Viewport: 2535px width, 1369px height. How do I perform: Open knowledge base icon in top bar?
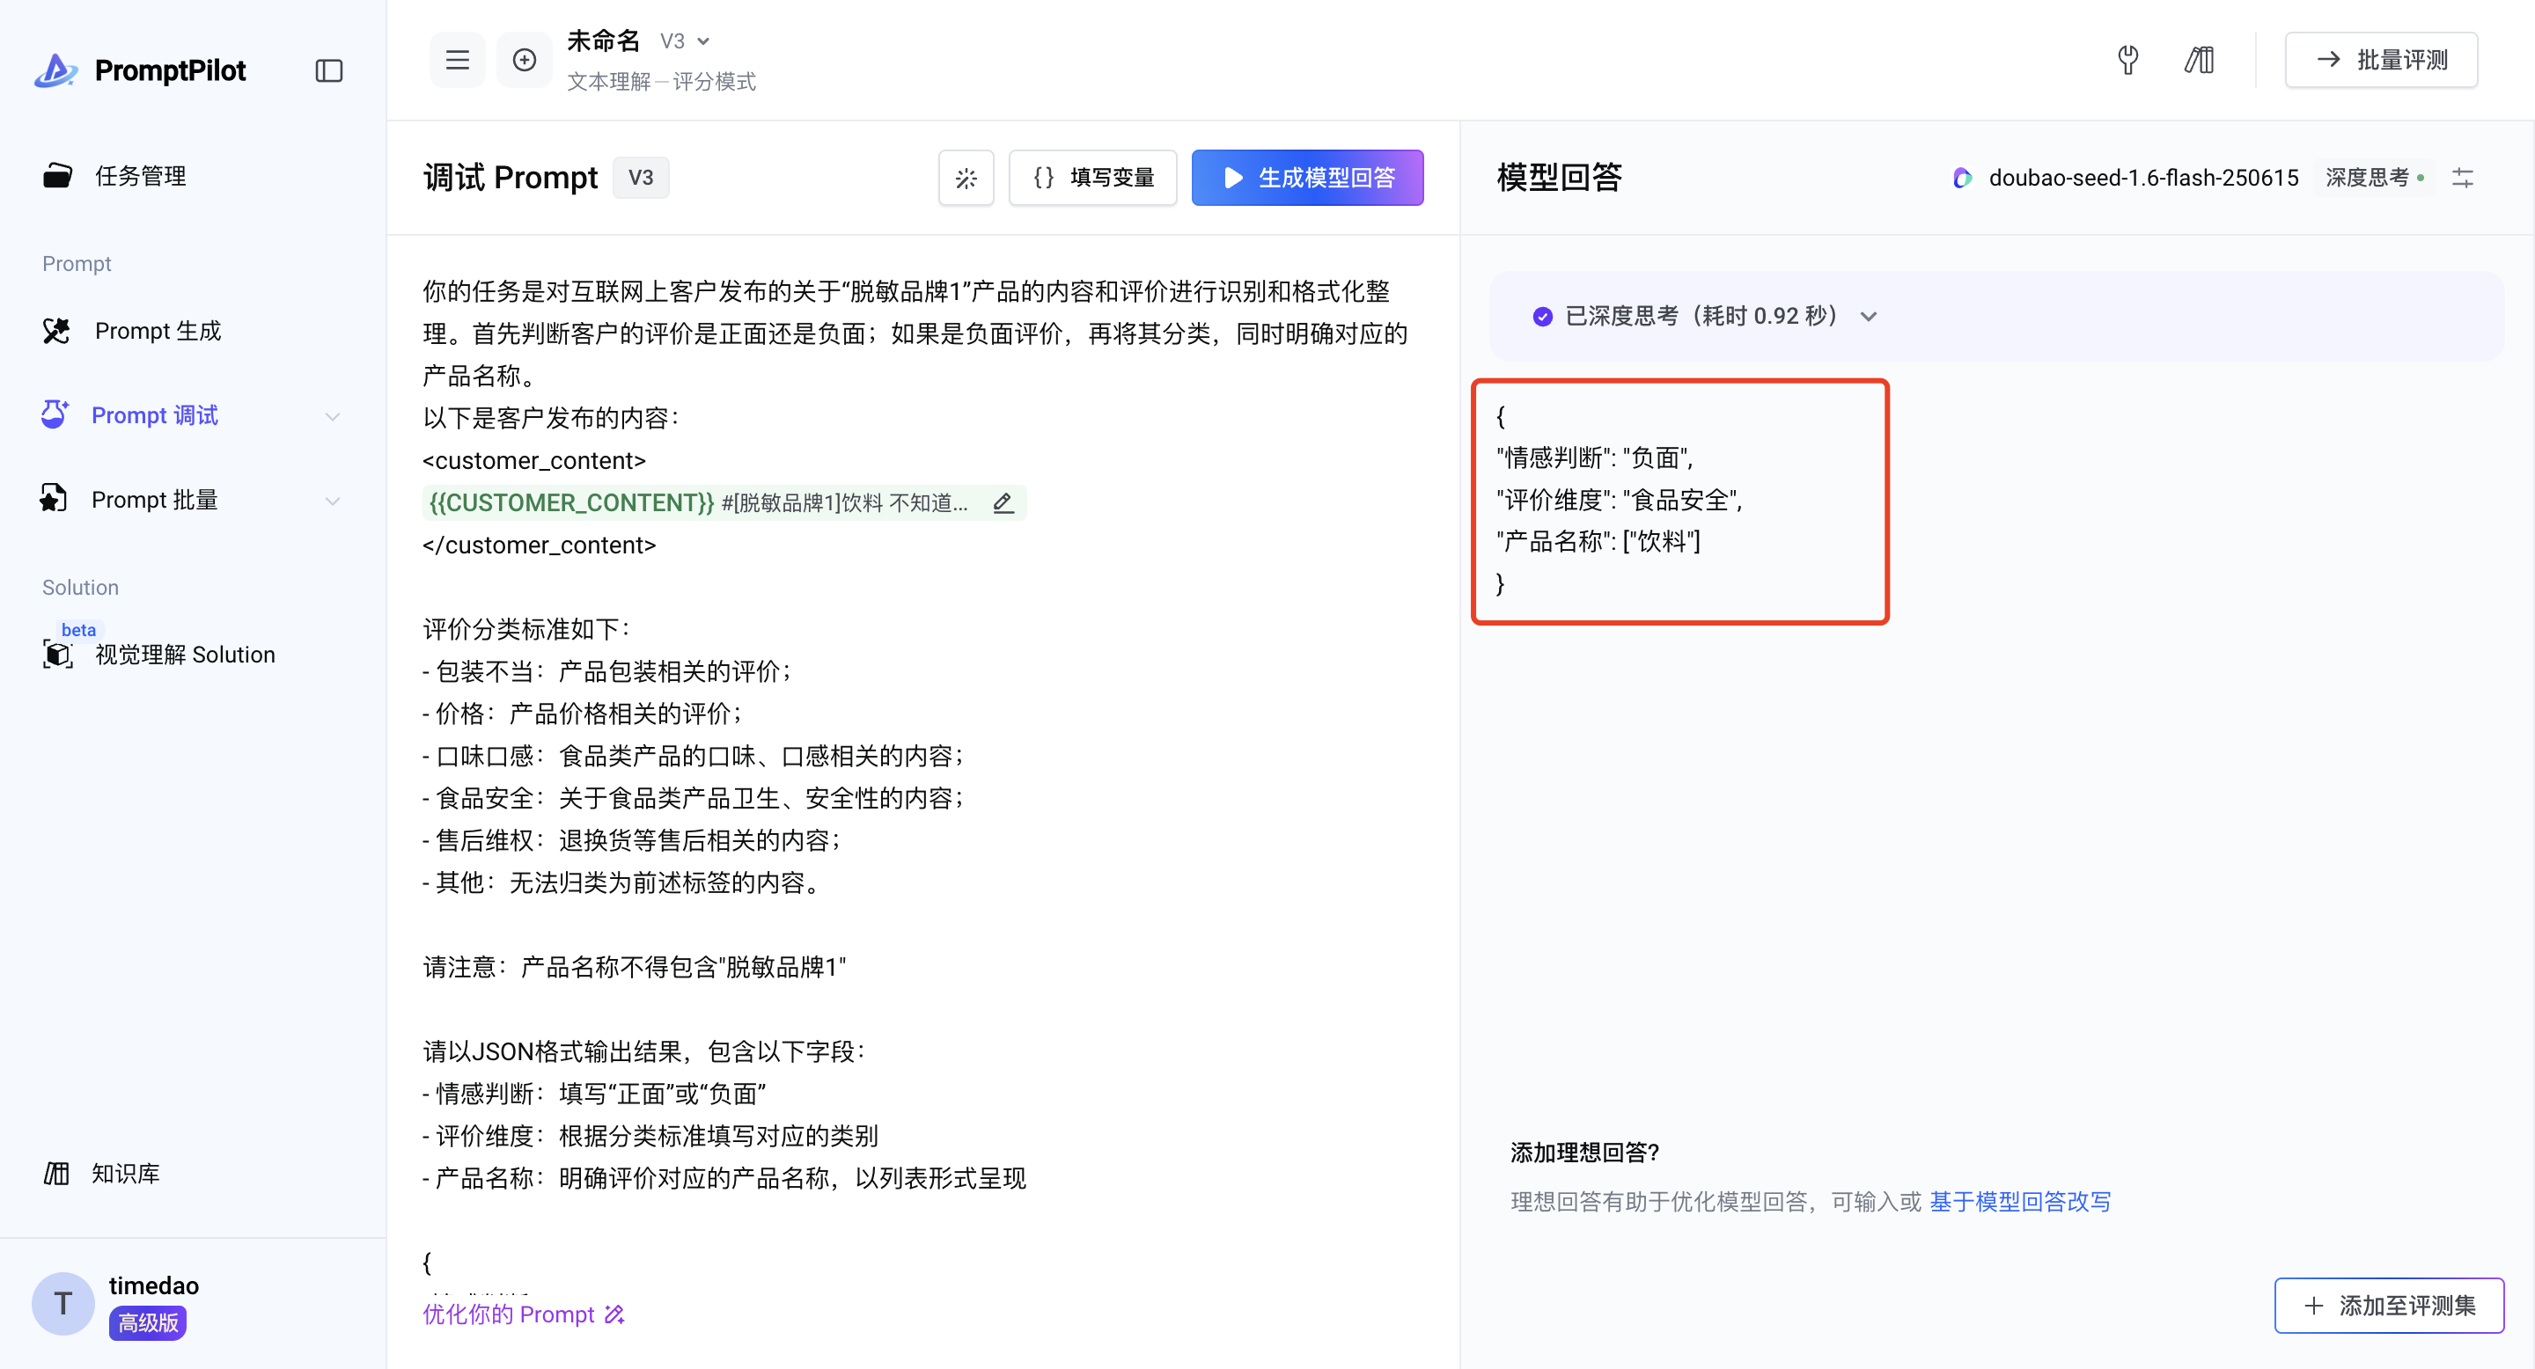coord(2200,60)
